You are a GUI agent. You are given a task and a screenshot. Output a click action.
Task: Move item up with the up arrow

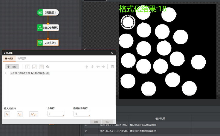pos(87,67)
